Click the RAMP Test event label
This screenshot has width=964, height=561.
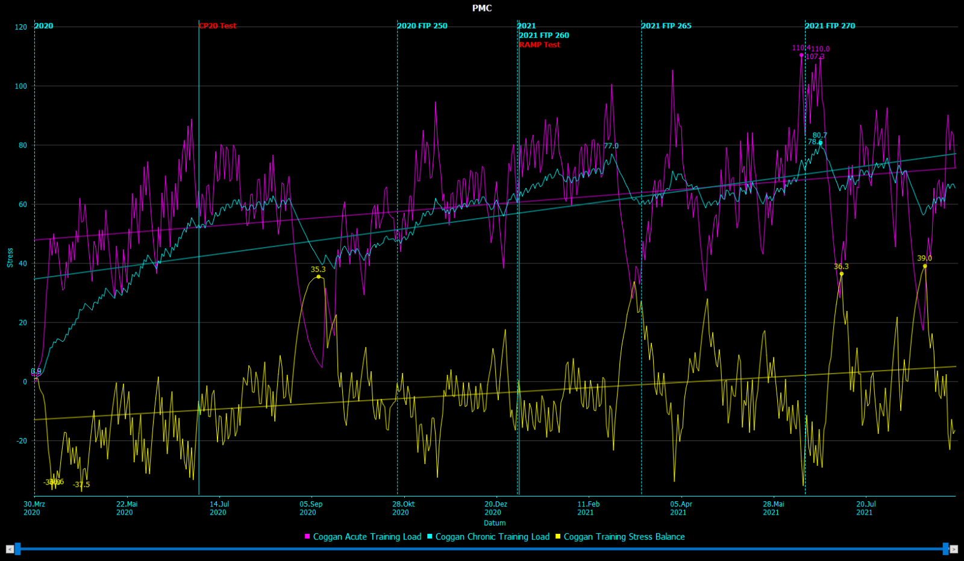click(x=540, y=45)
